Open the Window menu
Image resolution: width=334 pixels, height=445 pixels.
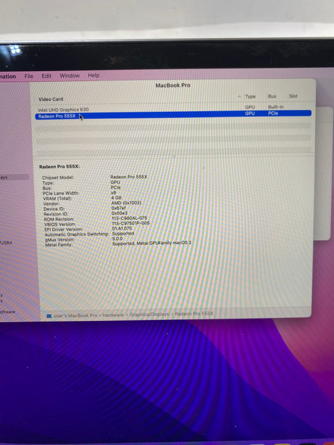pos(69,76)
